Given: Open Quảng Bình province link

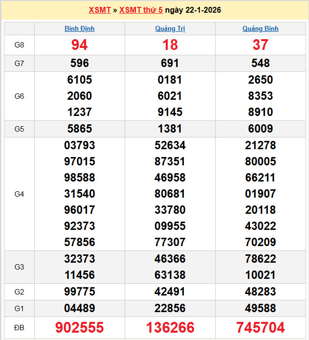Looking at the screenshot, I should click(x=260, y=29).
